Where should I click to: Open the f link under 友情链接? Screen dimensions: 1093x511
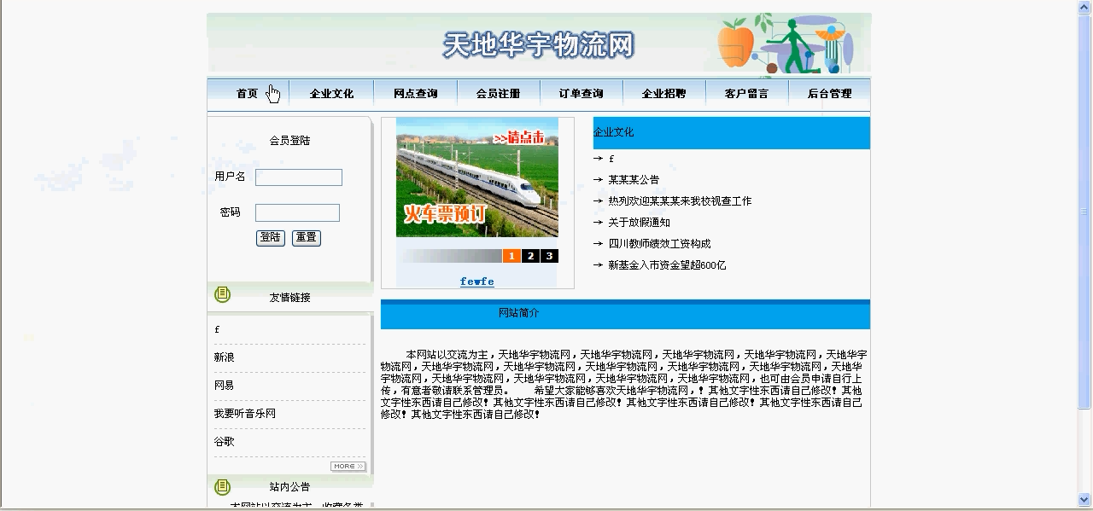click(x=217, y=329)
